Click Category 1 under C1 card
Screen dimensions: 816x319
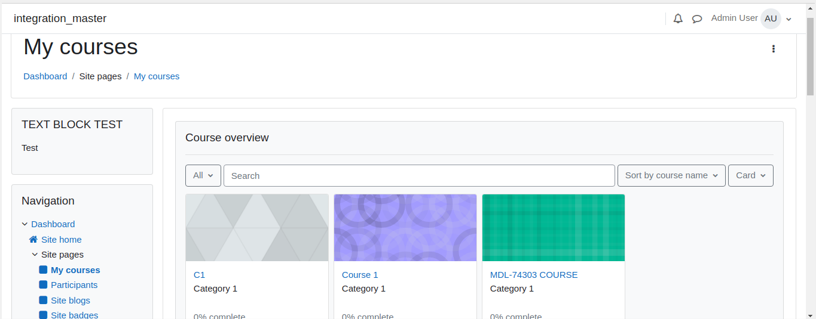tap(215, 289)
